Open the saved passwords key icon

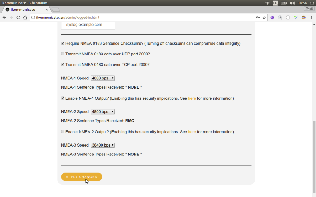(258, 18)
